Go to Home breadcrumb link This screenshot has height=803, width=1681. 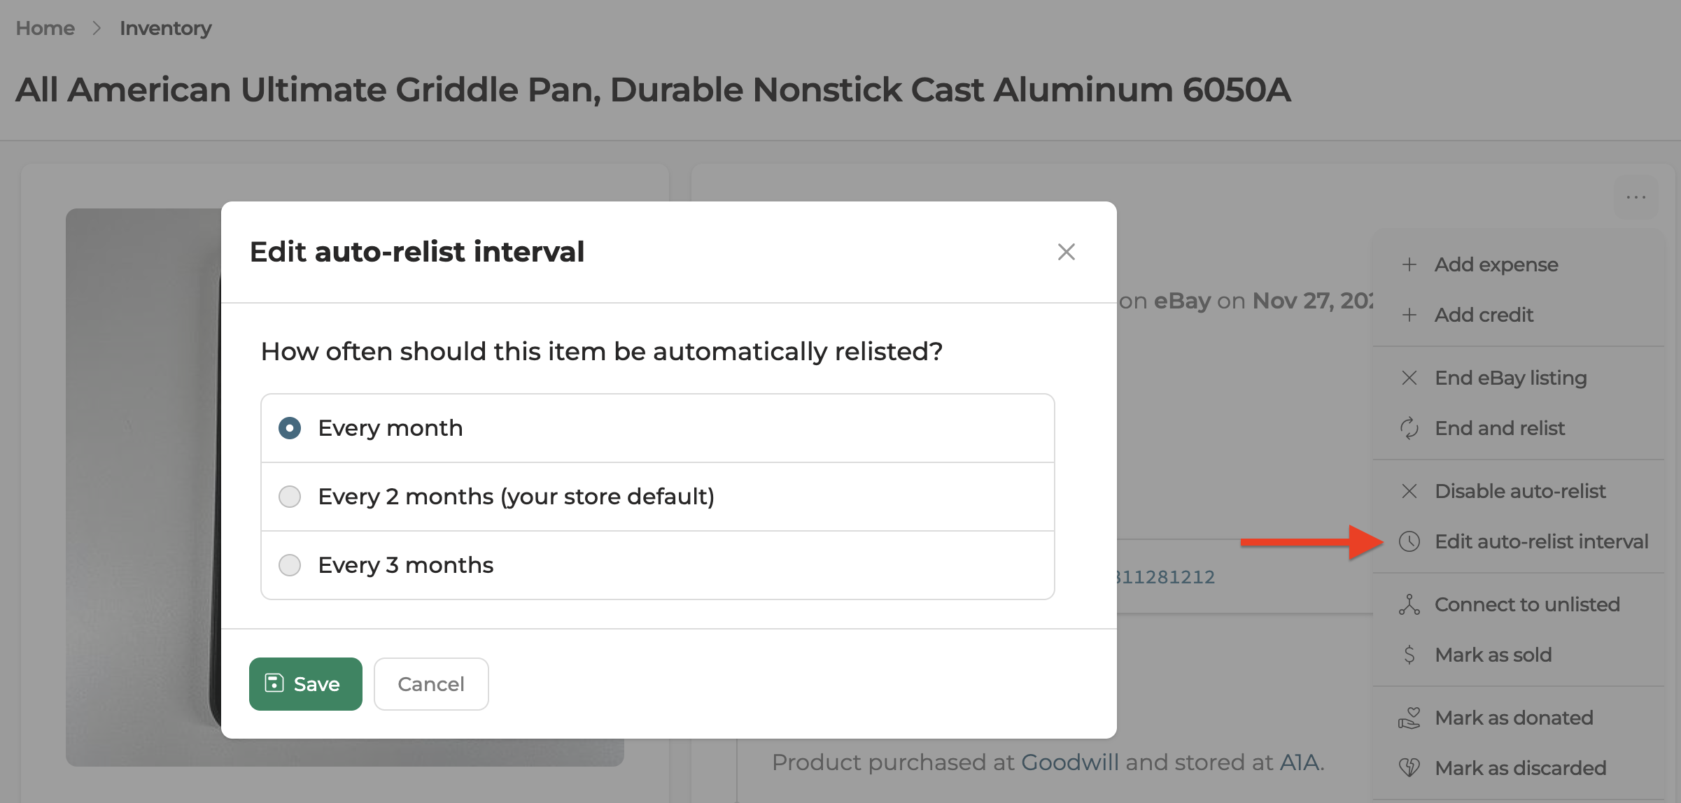click(45, 28)
